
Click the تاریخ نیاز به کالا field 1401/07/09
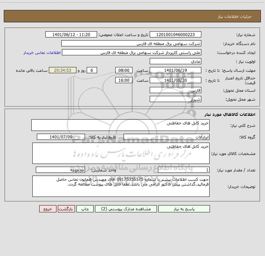click(x=61, y=137)
